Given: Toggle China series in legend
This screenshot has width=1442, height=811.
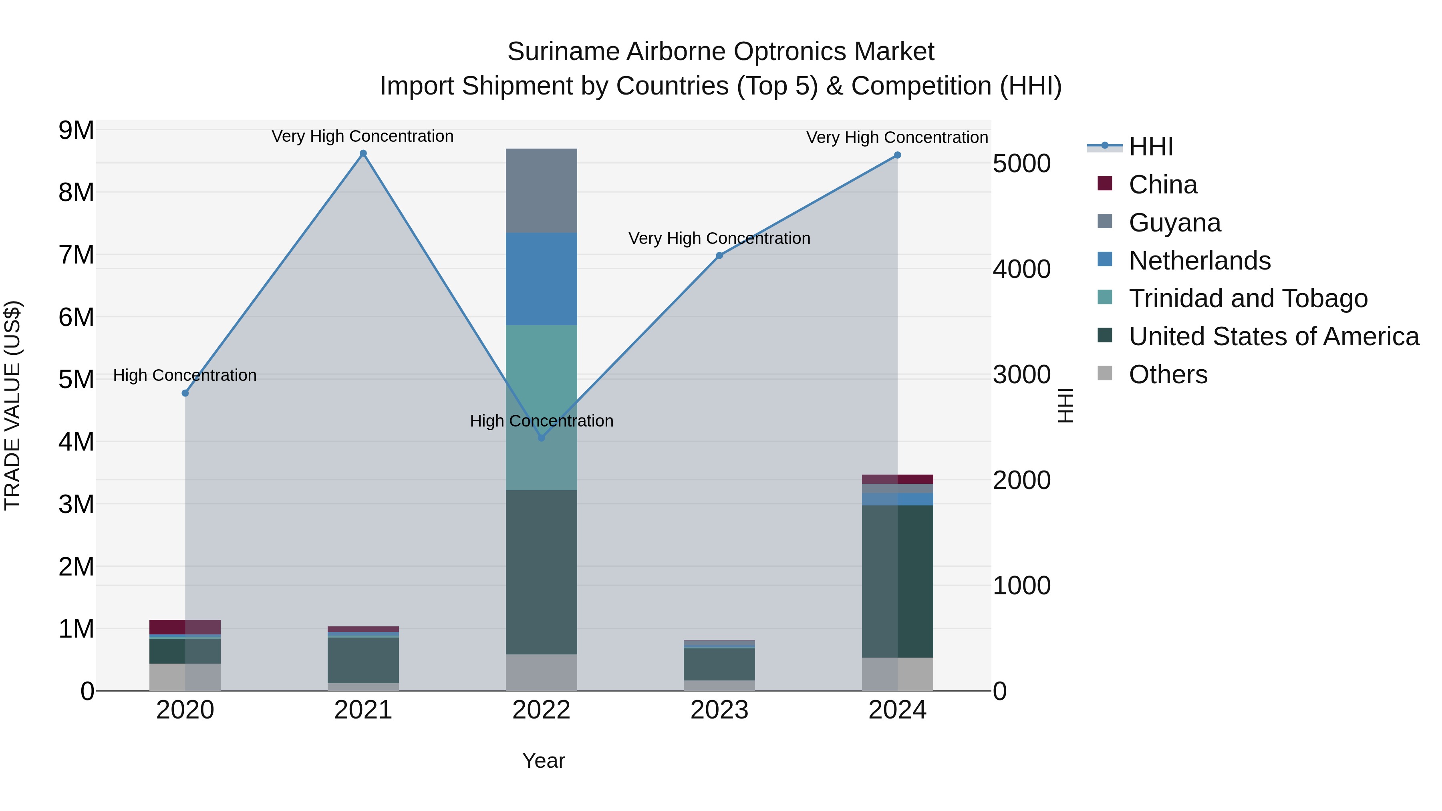Looking at the screenshot, I should tap(1147, 185).
